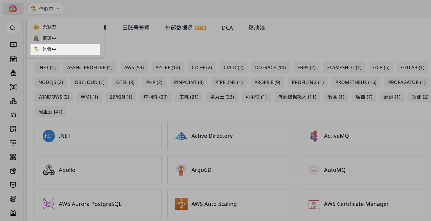
Task: Select the AZURE (12) tag
Action: (x=168, y=67)
